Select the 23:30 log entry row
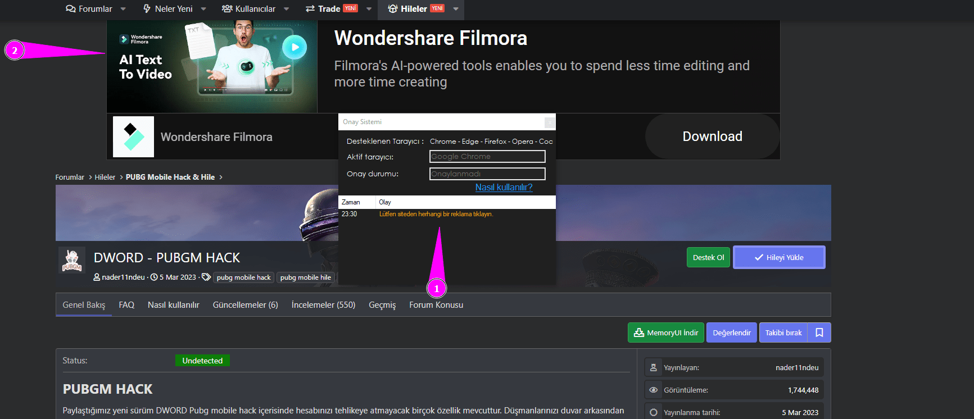Screen dimensions: 974x419 pos(447,214)
